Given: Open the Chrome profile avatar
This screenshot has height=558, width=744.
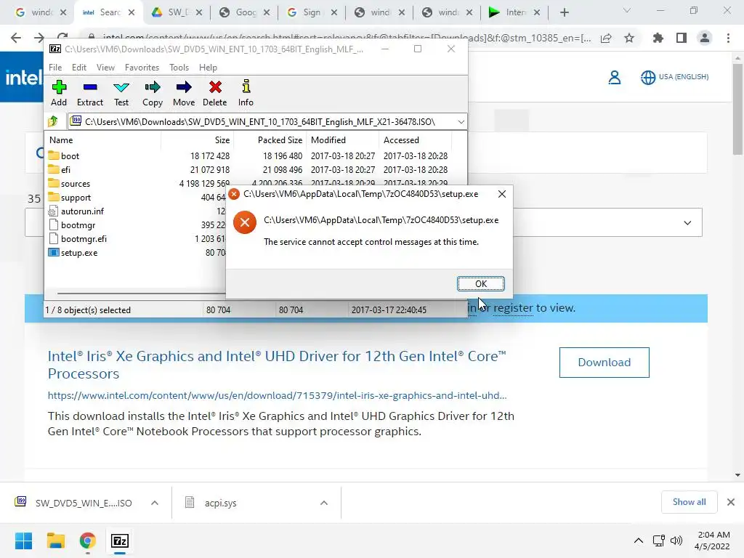Looking at the screenshot, I should pos(705,38).
